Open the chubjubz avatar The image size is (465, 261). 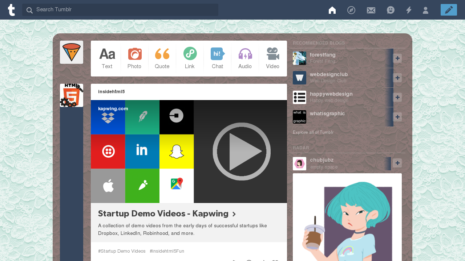[299, 163]
